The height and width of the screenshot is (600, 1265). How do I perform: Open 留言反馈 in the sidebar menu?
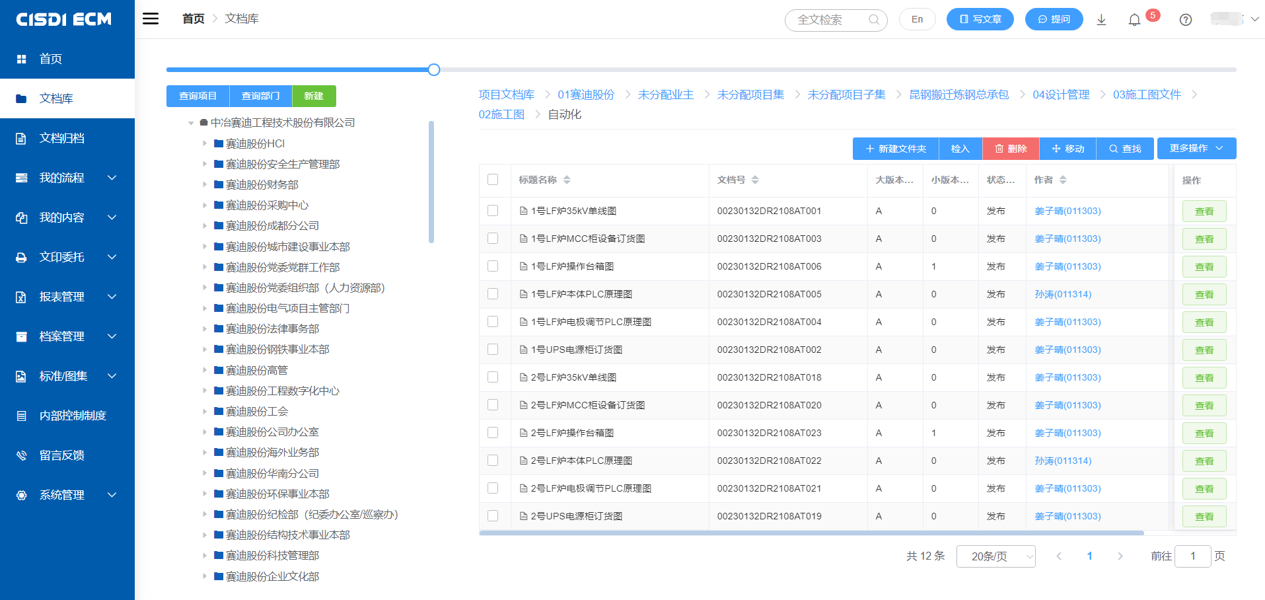(x=67, y=455)
